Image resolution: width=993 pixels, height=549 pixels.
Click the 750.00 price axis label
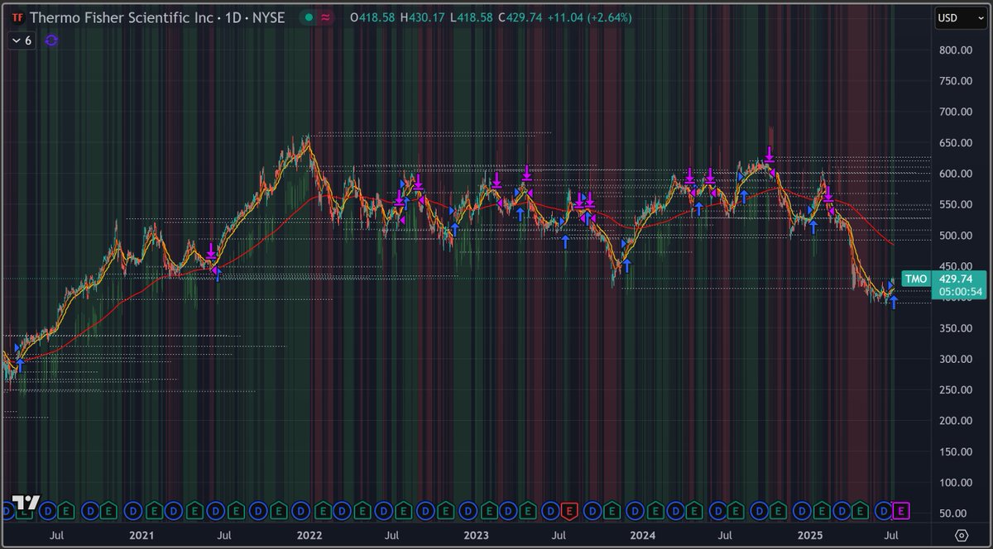coord(954,81)
